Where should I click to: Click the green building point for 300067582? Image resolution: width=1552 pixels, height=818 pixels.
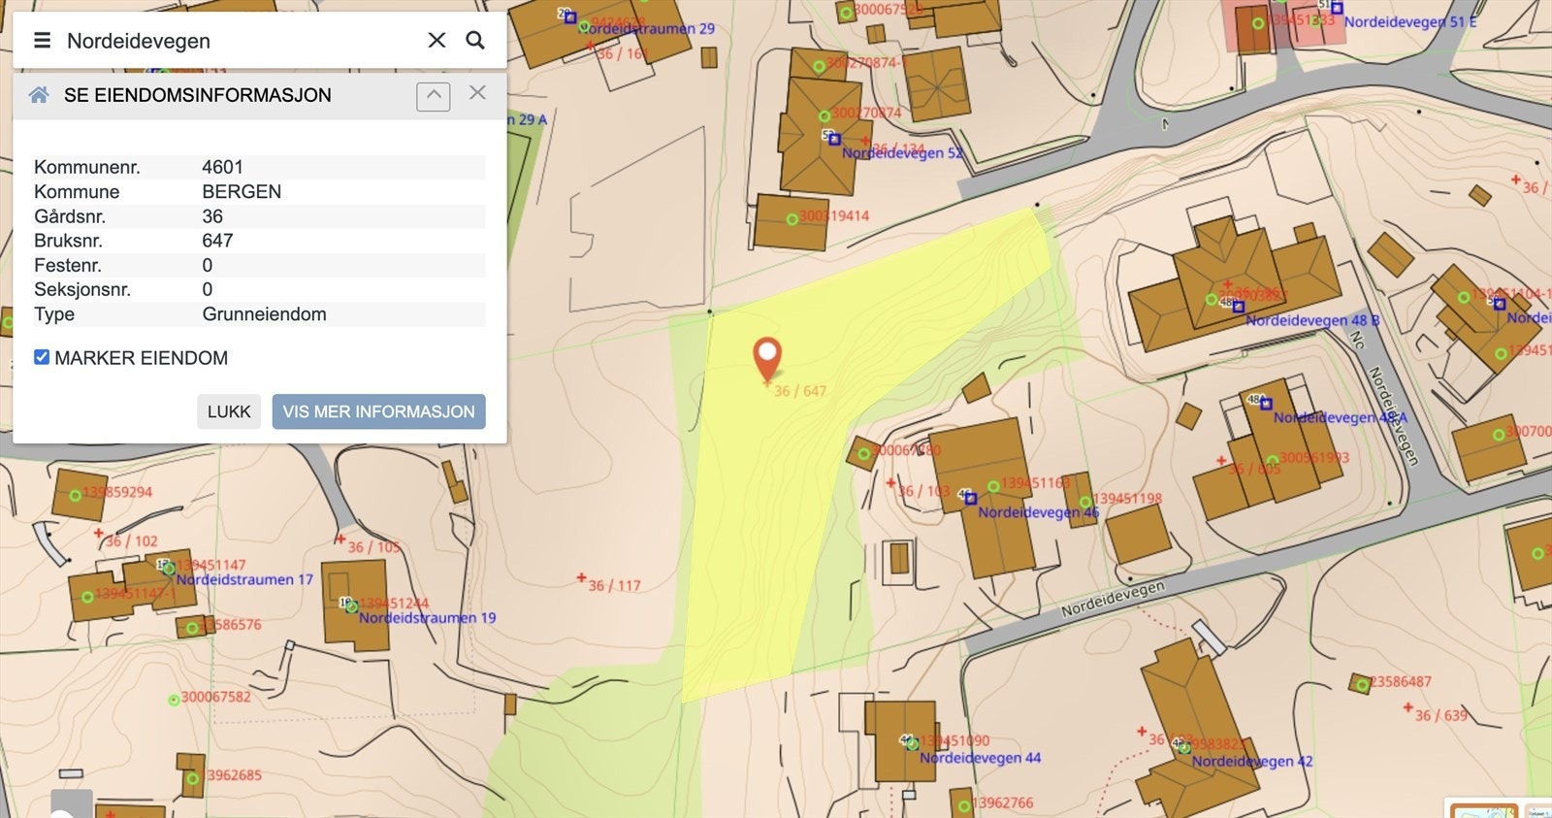(174, 700)
